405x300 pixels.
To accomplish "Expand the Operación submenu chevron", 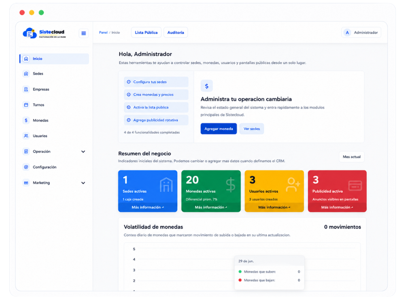I will [x=83, y=151].
